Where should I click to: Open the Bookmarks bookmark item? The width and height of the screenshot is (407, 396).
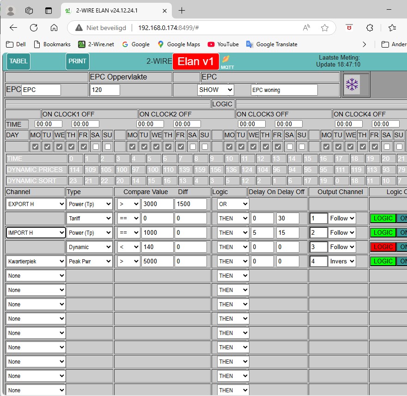[52, 44]
